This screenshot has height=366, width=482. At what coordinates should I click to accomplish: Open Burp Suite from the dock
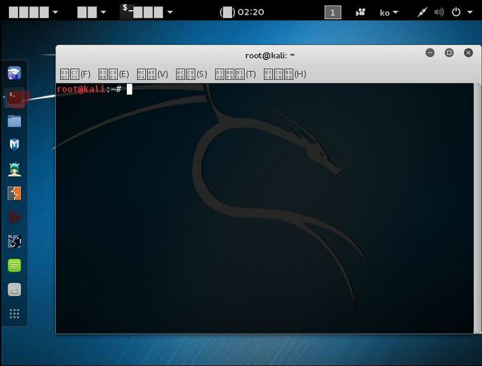pos(14,193)
